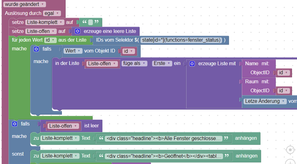Select 'in der Liste' block label
Screen dimensions: 297x164
(x=67, y=63)
